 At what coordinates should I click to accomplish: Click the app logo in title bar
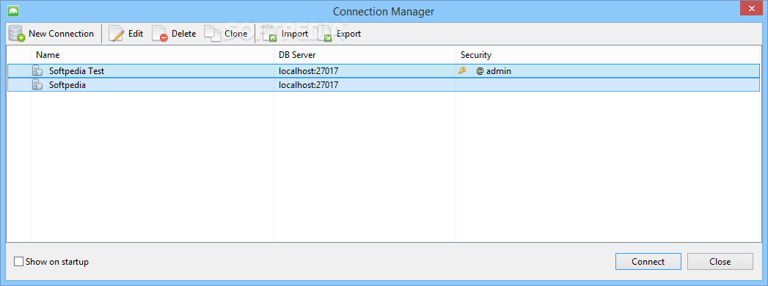coord(13,10)
